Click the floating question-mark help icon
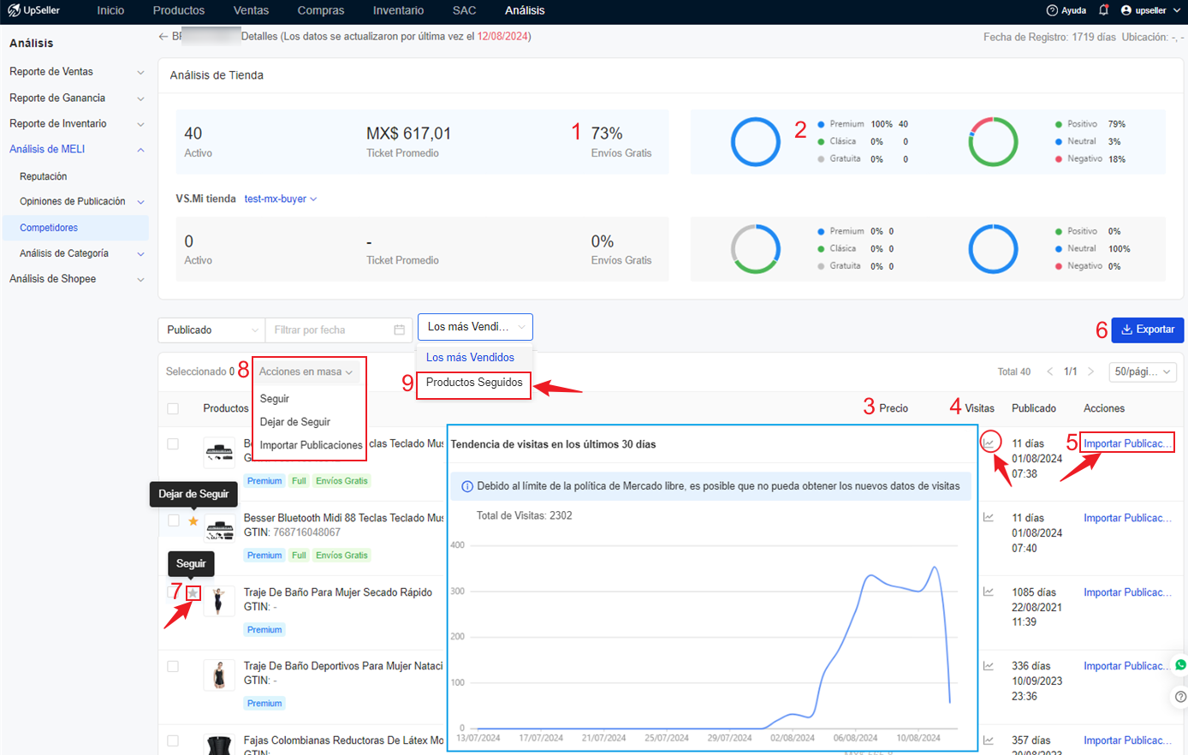1188x755 pixels. (1179, 697)
